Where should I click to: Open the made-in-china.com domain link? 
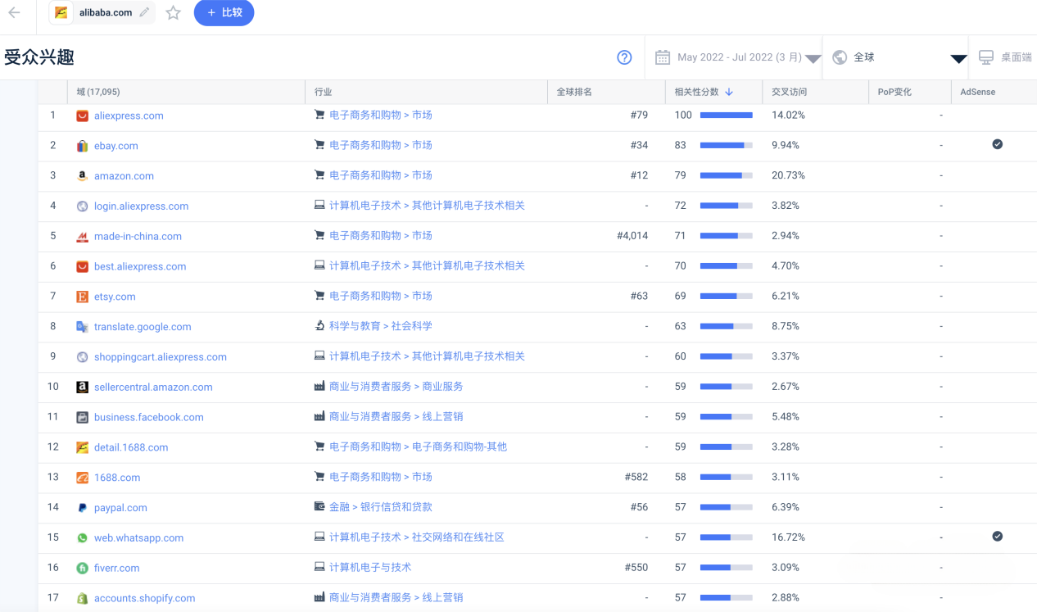pos(138,236)
